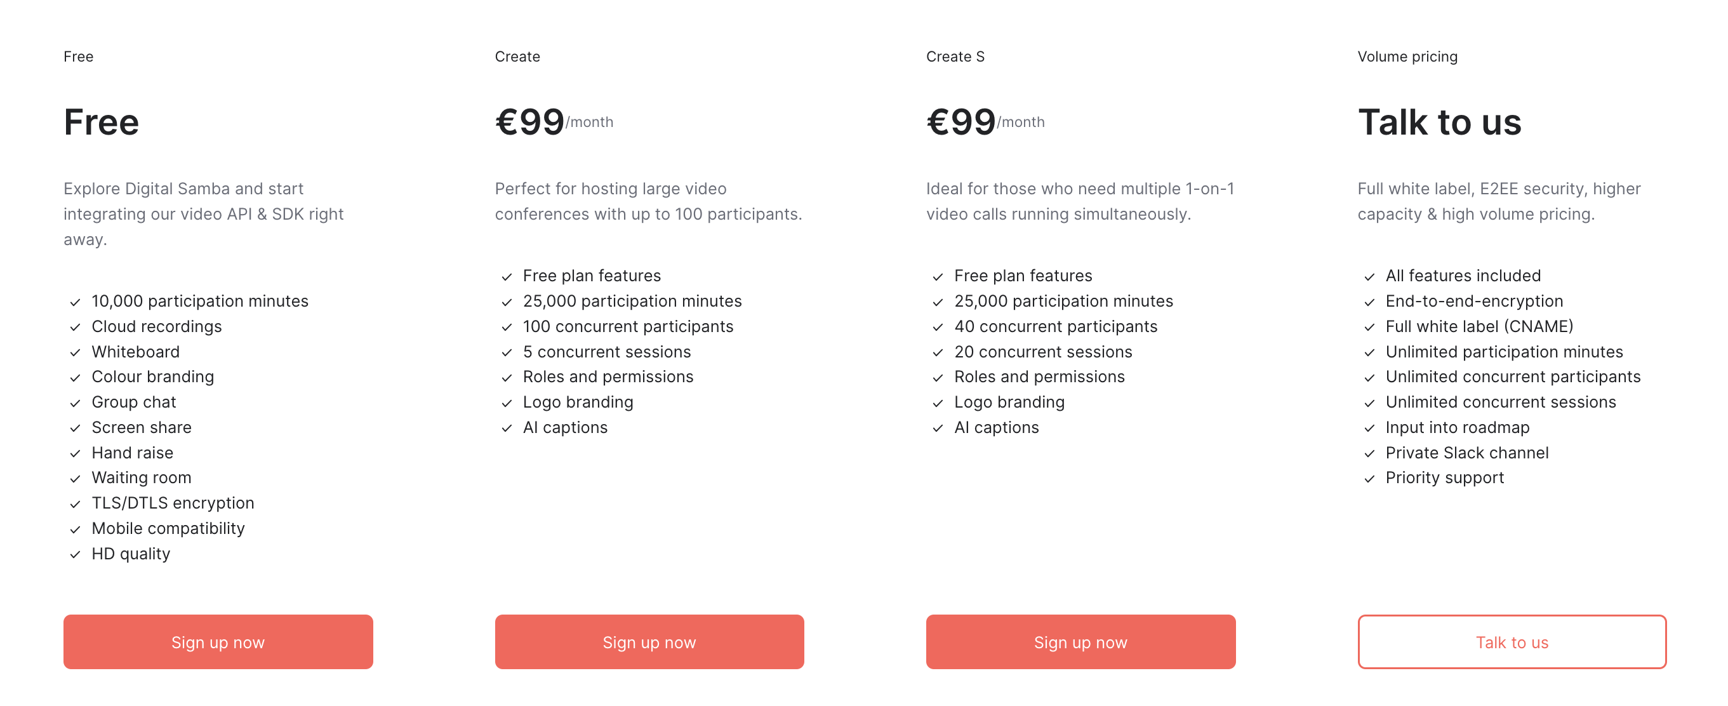
Task: Click Sign up now under the Free plan
Action: (217, 642)
